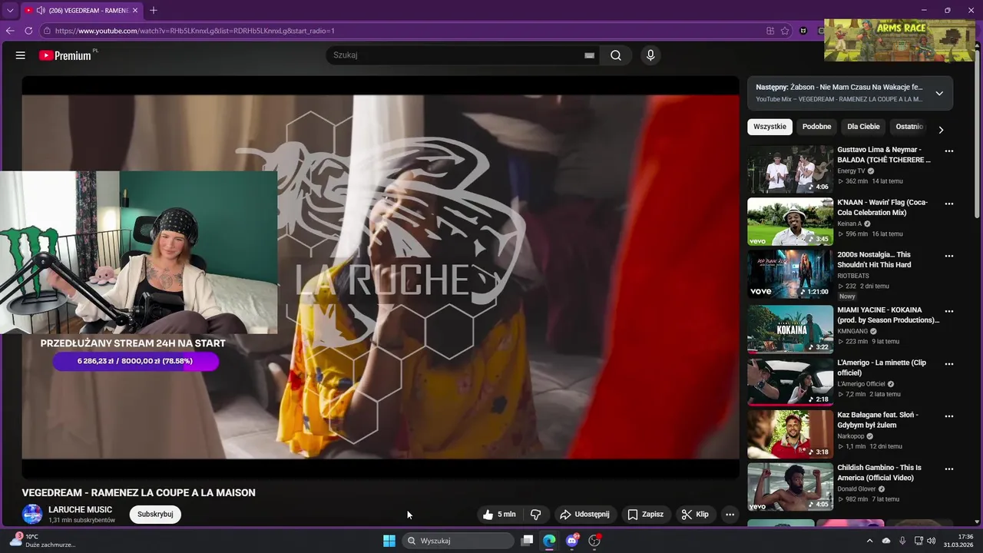Click the main video player area
Image resolution: width=983 pixels, height=553 pixels.
coord(380,276)
